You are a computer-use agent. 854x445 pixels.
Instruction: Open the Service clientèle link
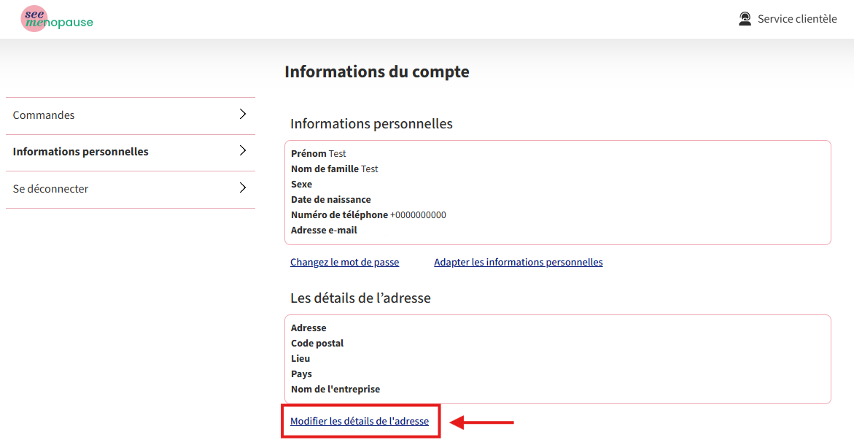tap(796, 19)
